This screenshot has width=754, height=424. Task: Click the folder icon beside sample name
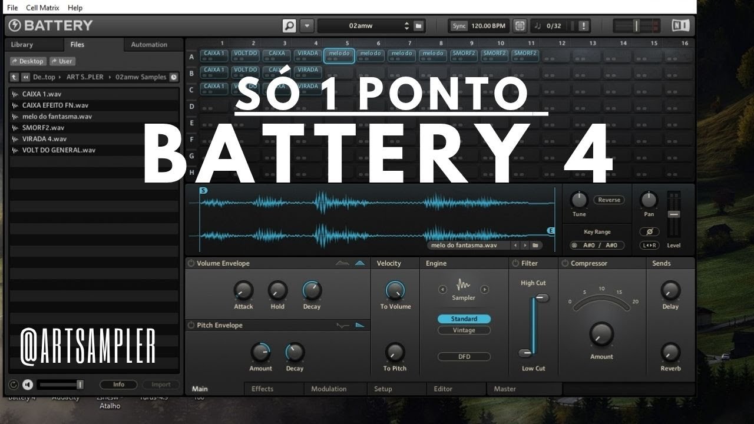tap(535, 245)
